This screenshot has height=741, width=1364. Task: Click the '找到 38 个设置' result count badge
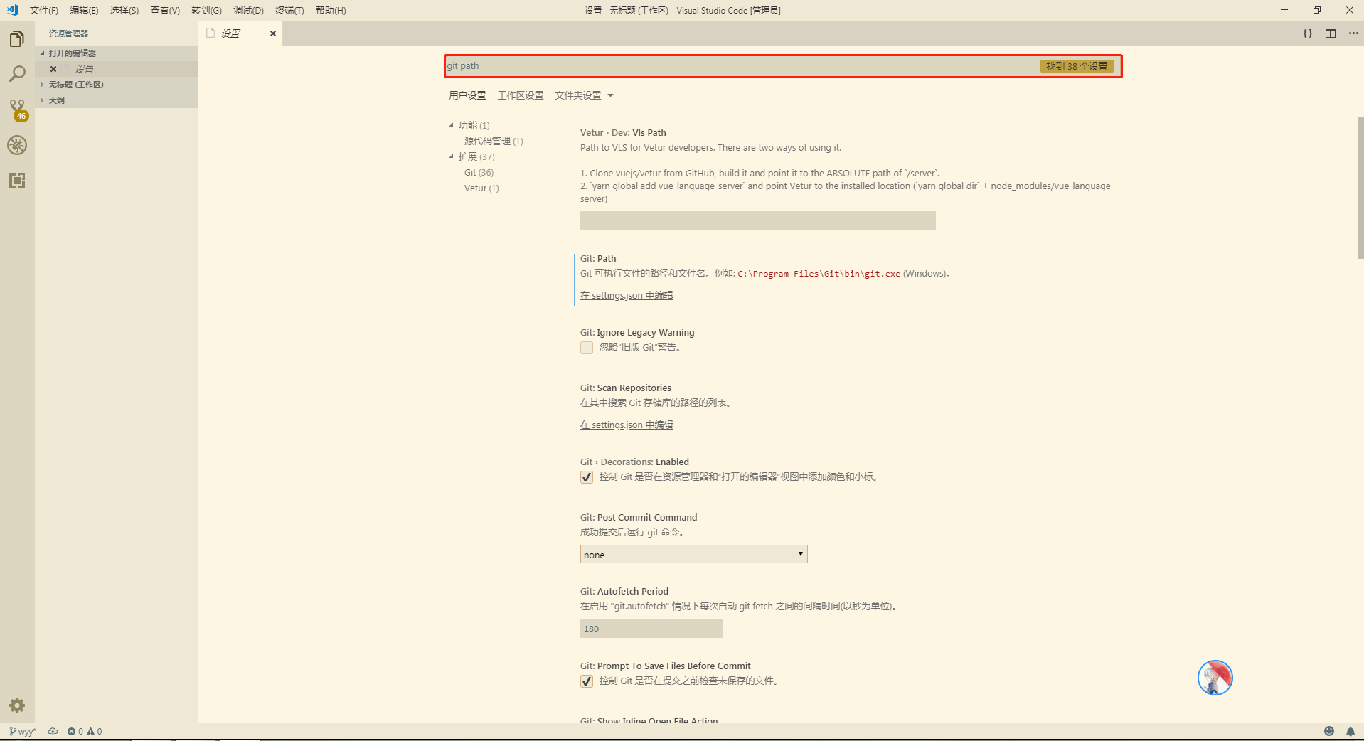tap(1077, 66)
